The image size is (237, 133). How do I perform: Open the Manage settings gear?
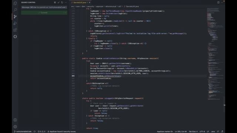click(15, 127)
